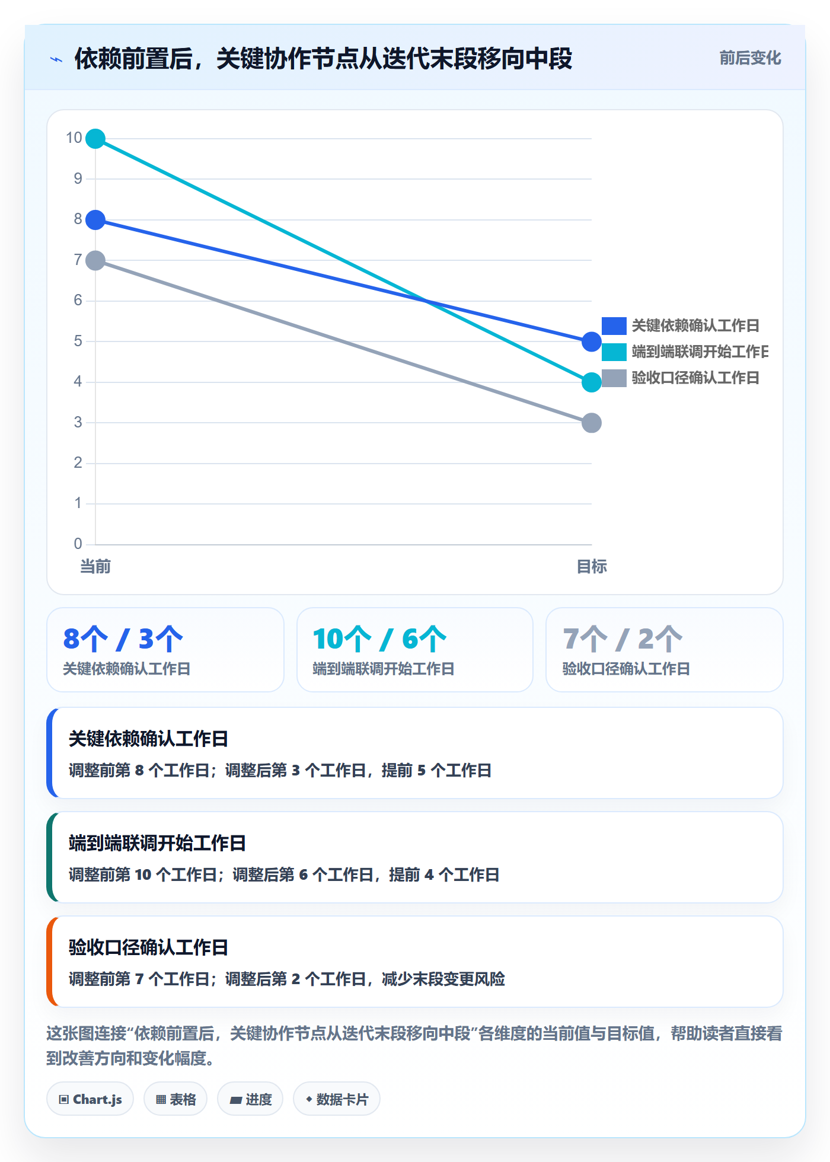Image resolution: width=830 pixels, height=1162 pixels.
Task: Select the cyan target data point at 4
Action: 592,382
